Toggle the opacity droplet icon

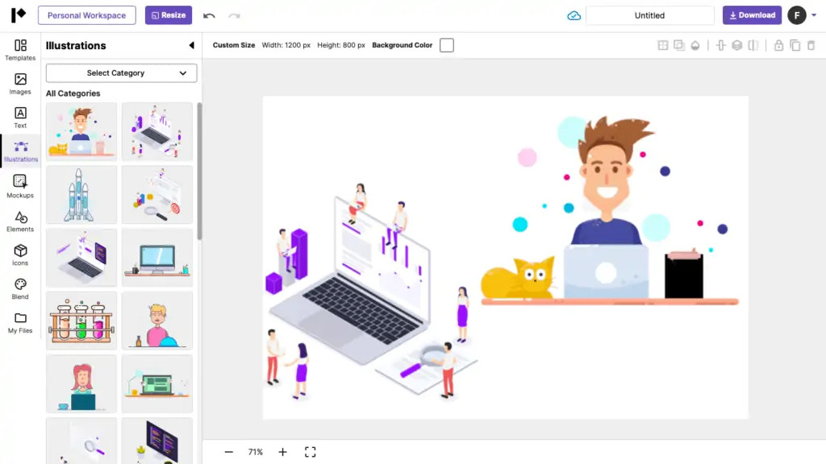[x=695, y=46]
